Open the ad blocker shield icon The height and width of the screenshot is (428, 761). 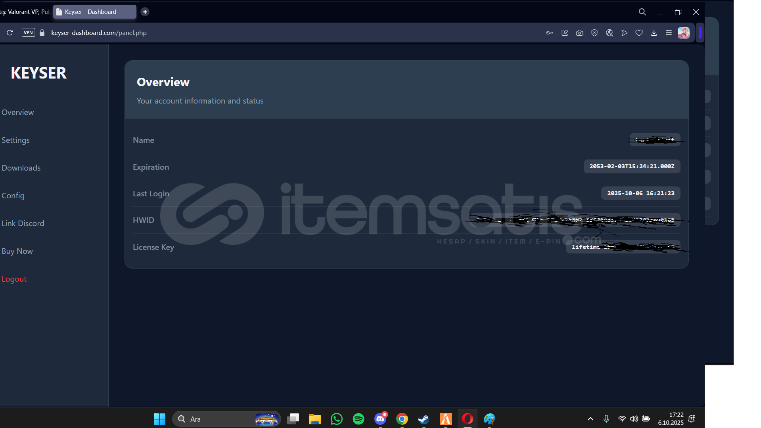(x=594, y=33)
